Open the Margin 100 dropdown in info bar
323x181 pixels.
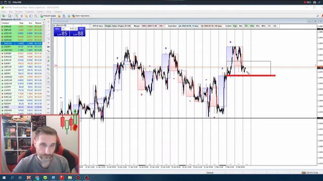pyautogui.click(x=162, y=26)
